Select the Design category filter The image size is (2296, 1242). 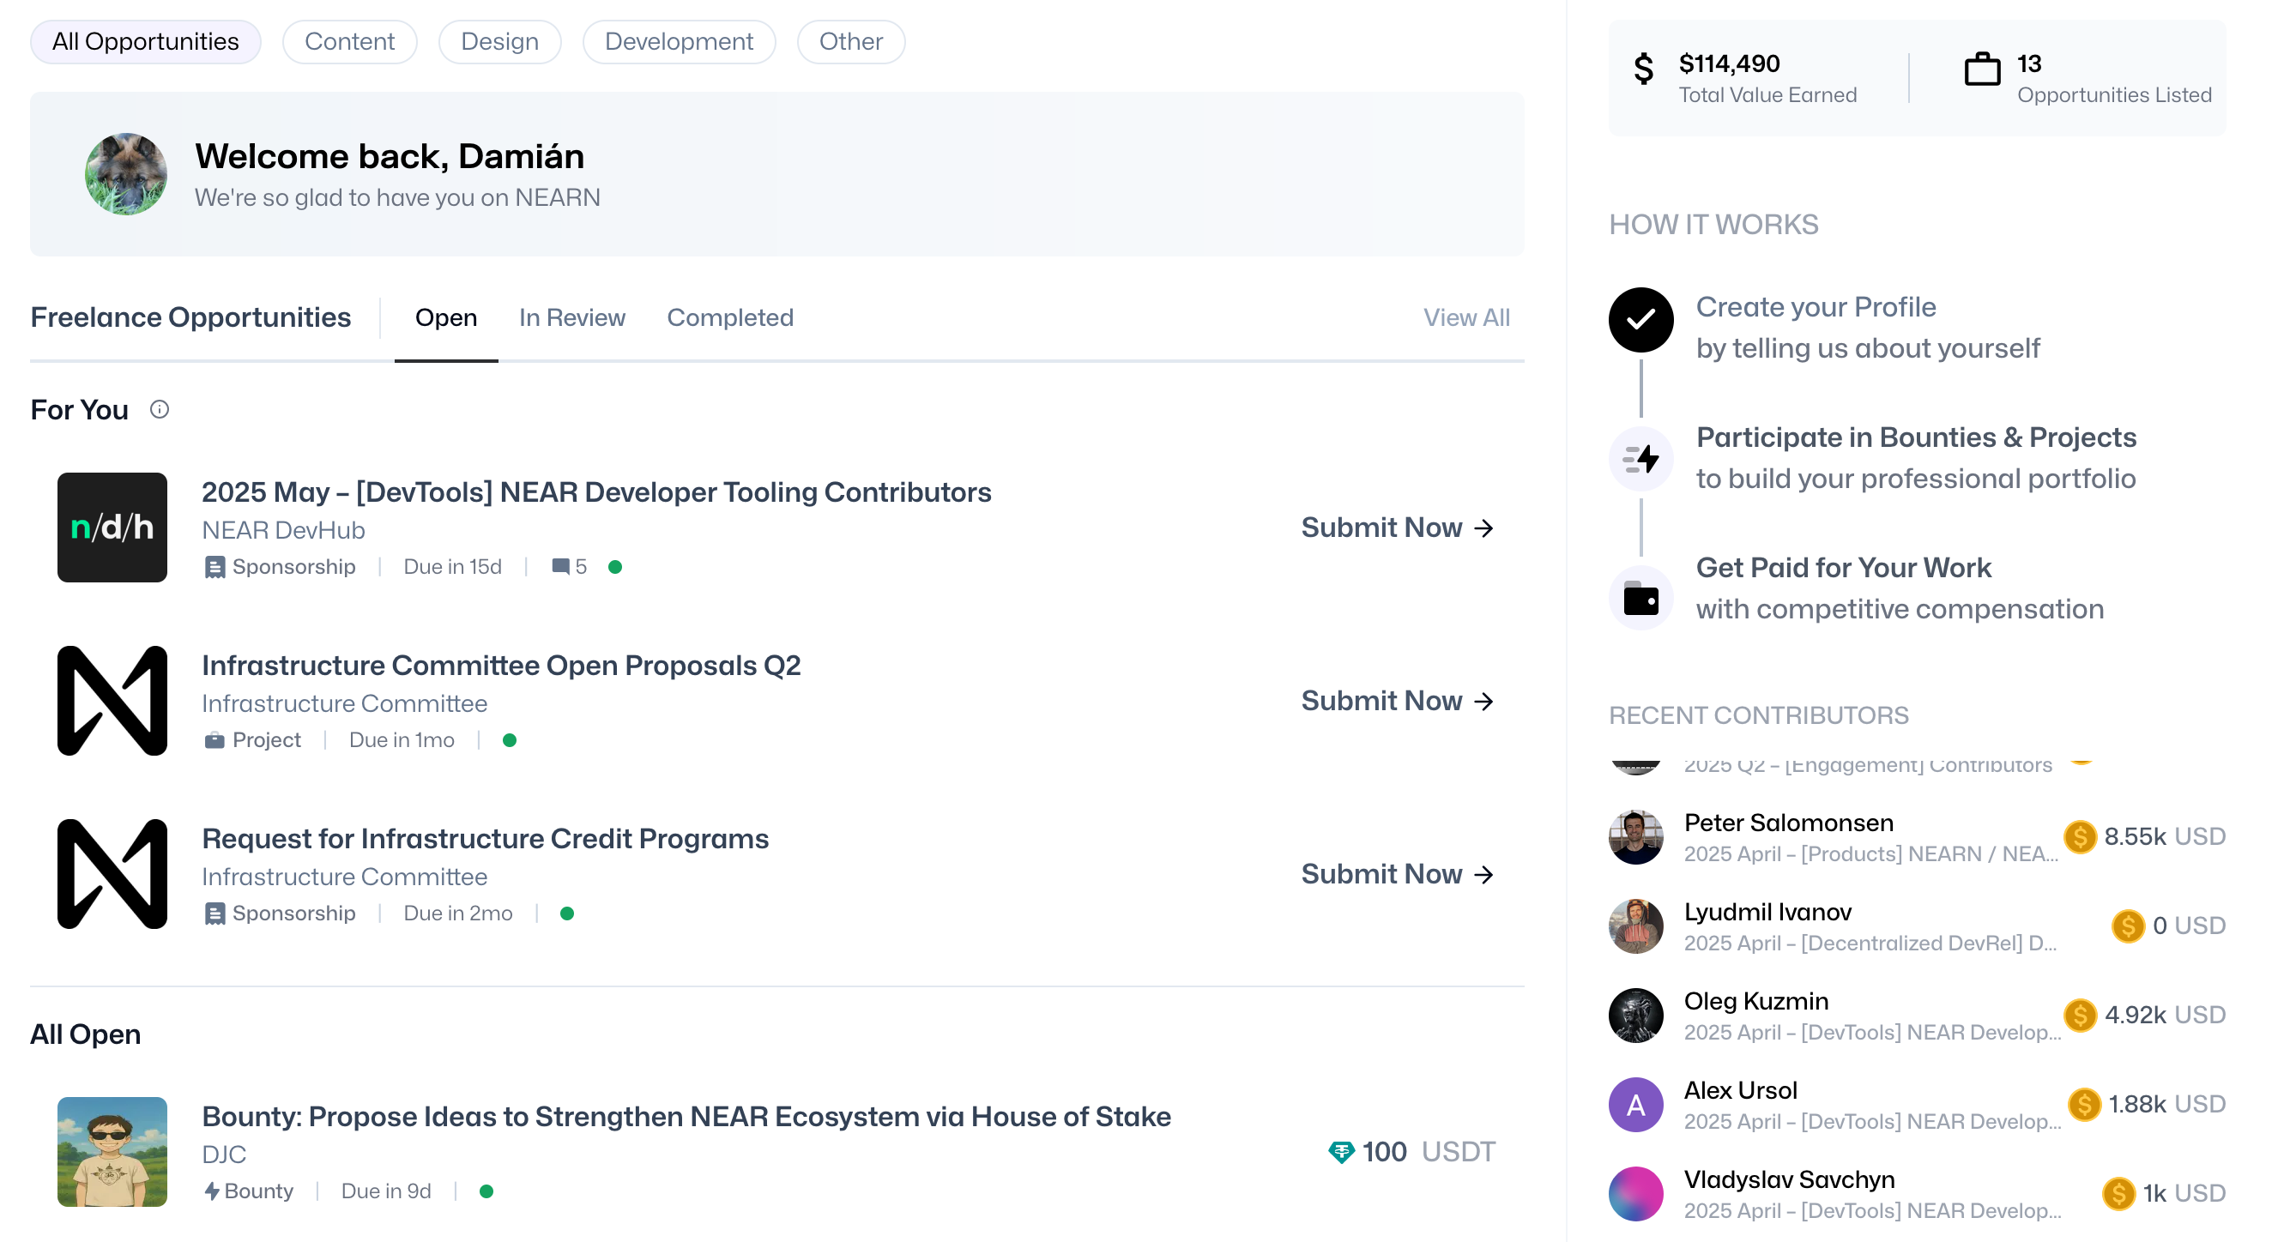[x=500, y=42]
